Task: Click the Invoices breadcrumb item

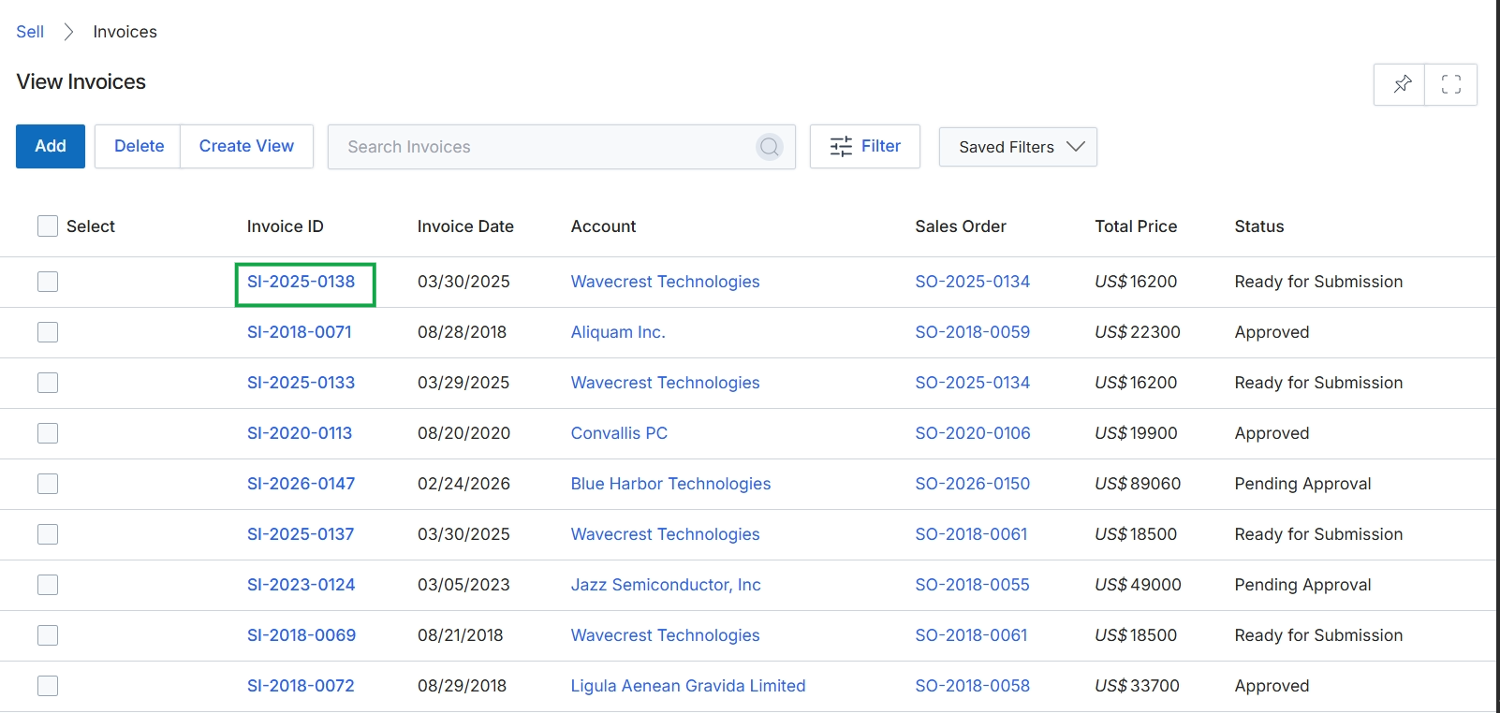Action: point(125,32)
